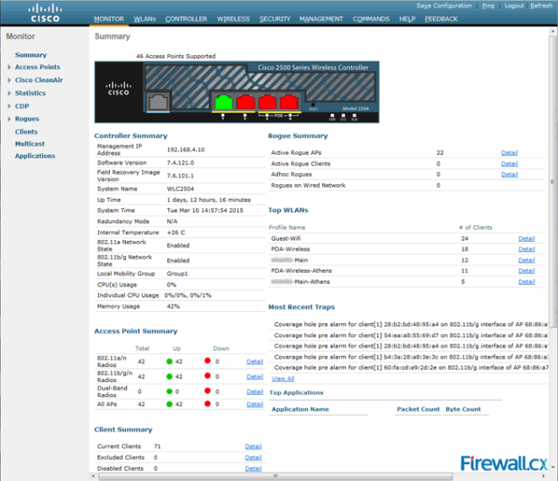Screen dimensions: 558x481
Task: Click the rightmost red port on the controller
Action: [289, 103]
